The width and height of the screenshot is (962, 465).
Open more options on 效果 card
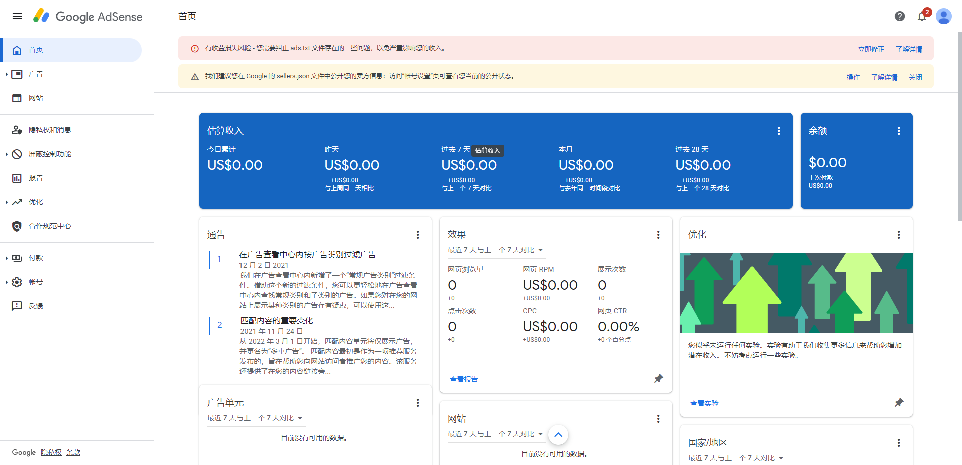pos(658,235)
